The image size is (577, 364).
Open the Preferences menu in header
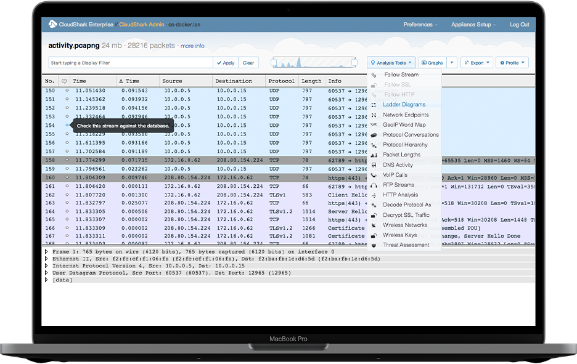pos(420,25)
